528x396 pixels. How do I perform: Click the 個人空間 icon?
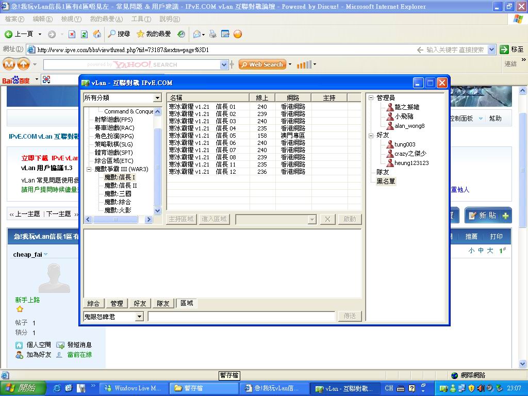coord(19,344)
